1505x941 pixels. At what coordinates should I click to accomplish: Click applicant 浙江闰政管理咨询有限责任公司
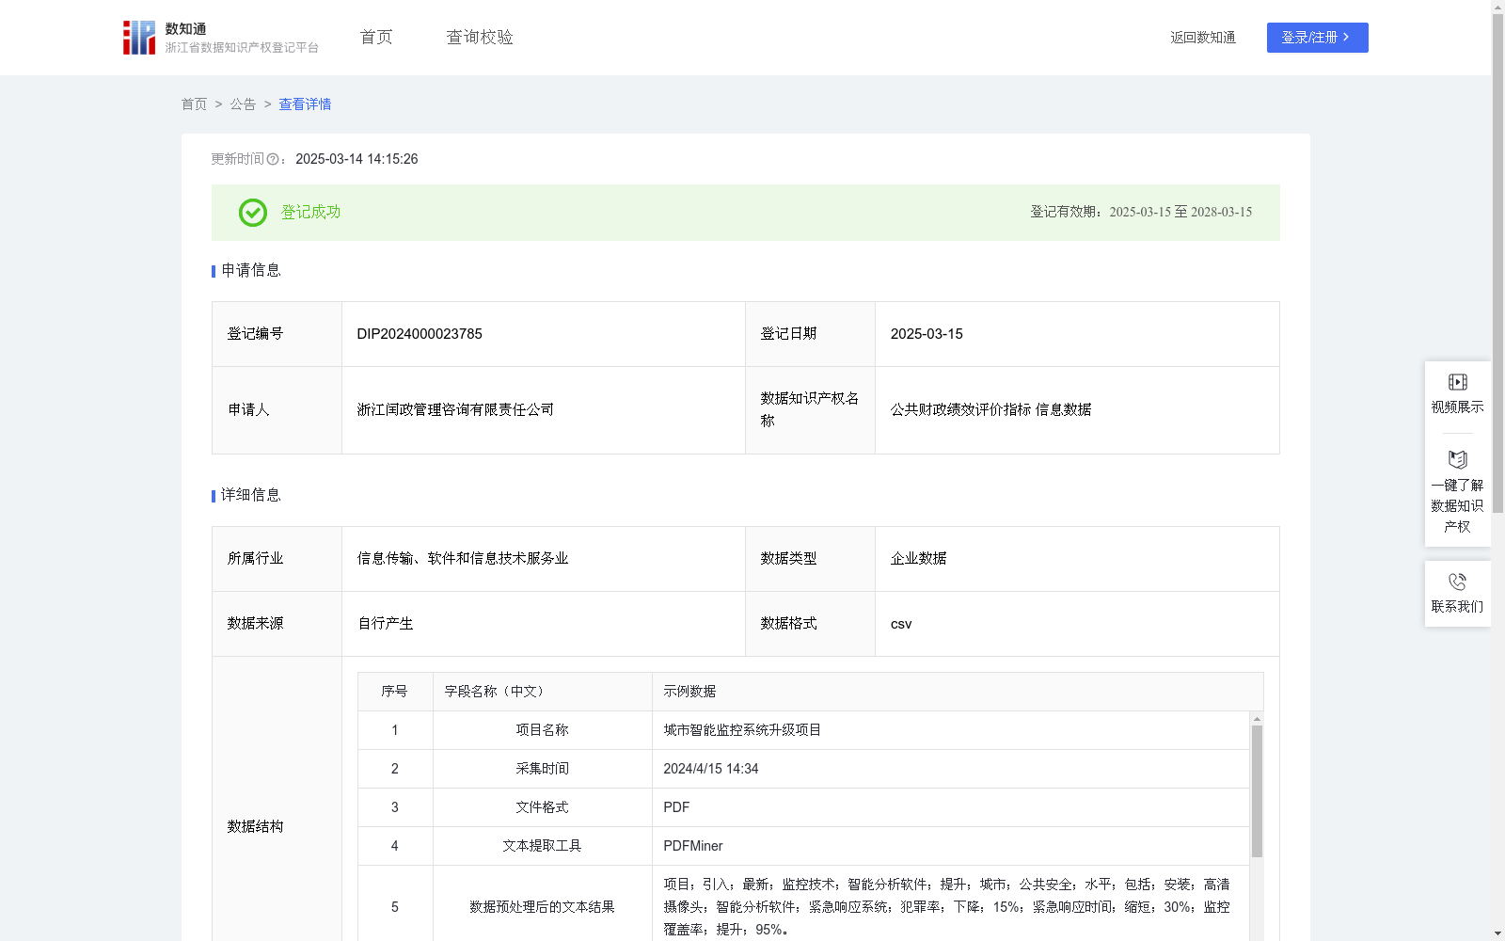click(455, 410)
